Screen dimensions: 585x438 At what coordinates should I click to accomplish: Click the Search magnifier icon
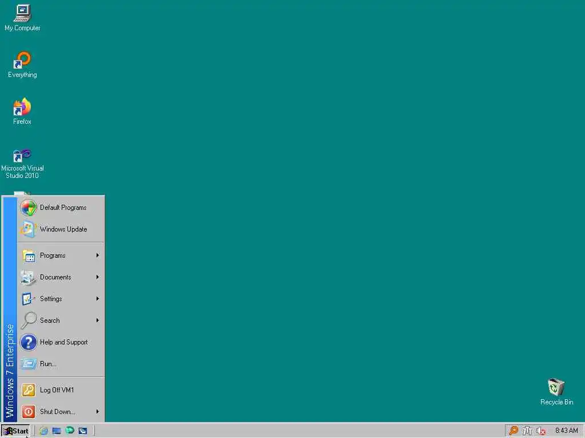29,321
